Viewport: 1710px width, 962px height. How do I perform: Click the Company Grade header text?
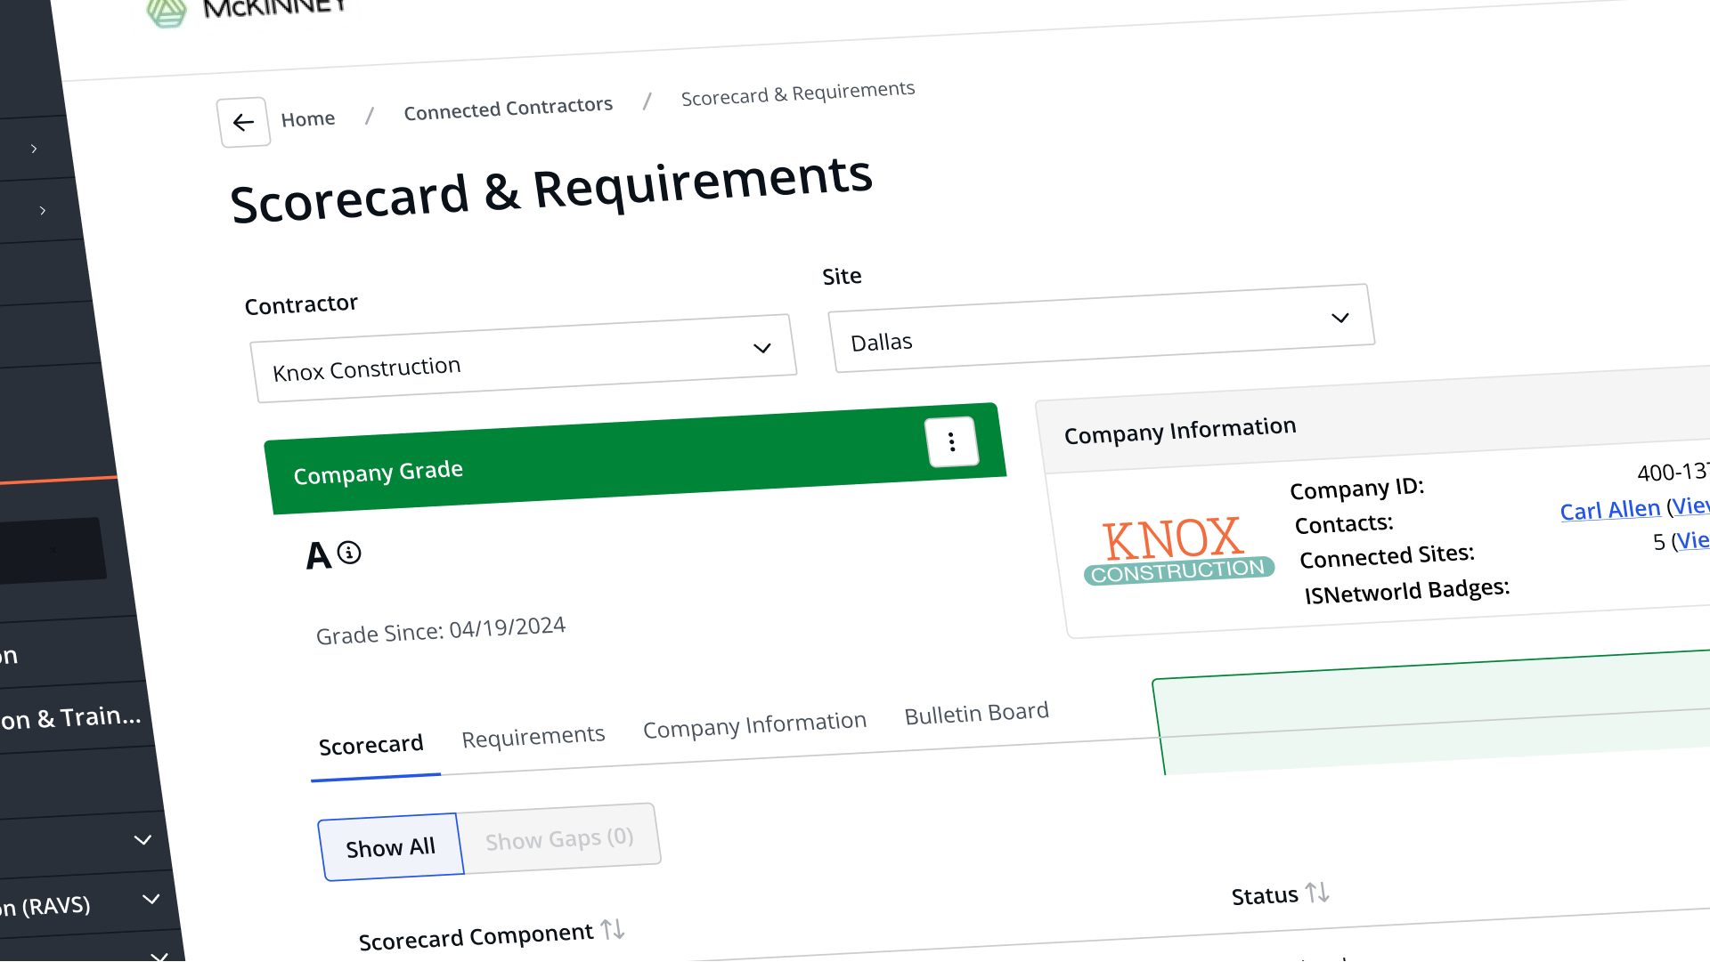379,472
